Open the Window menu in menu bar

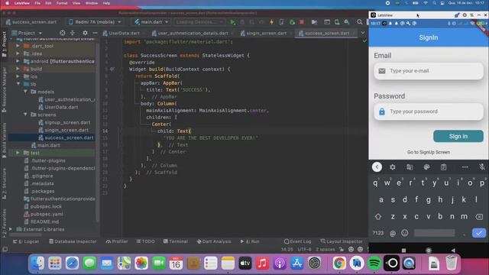point(92,3)
